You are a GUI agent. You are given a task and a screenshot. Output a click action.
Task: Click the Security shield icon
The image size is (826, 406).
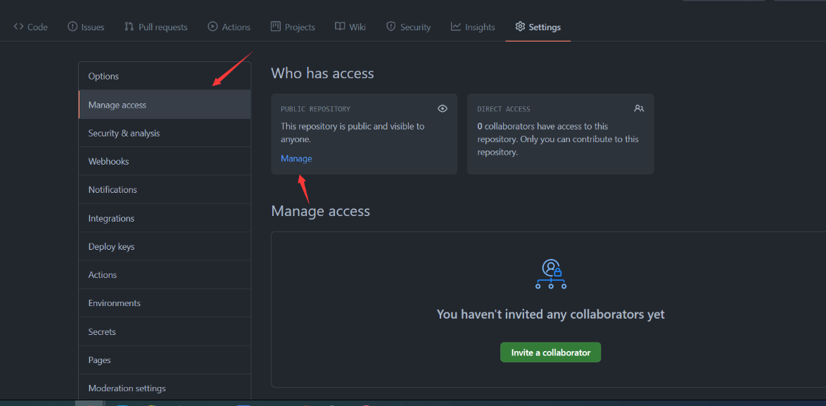point(391,26)
